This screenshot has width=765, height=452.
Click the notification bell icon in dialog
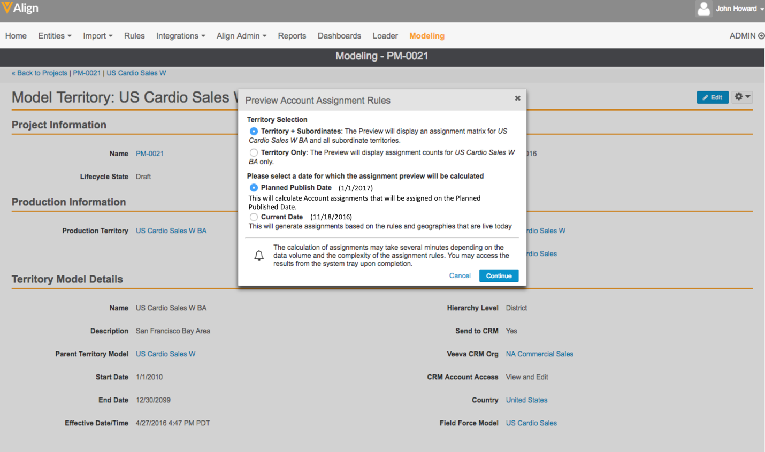click(x=259, y=255)
